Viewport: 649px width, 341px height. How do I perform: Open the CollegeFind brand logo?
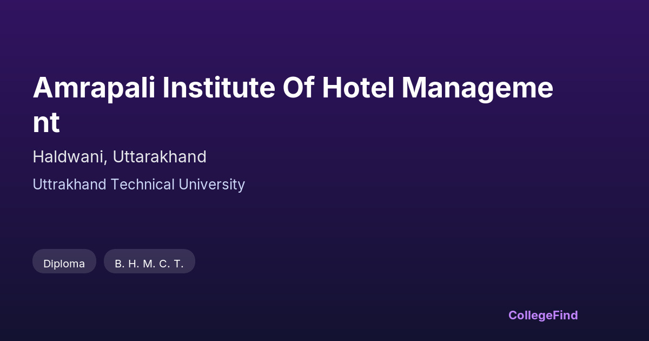(542, 315)
